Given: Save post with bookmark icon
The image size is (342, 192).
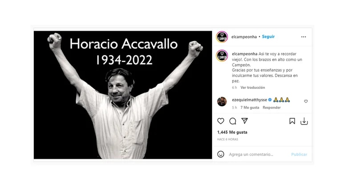Looking at the screenshot, I should (292, 121).
